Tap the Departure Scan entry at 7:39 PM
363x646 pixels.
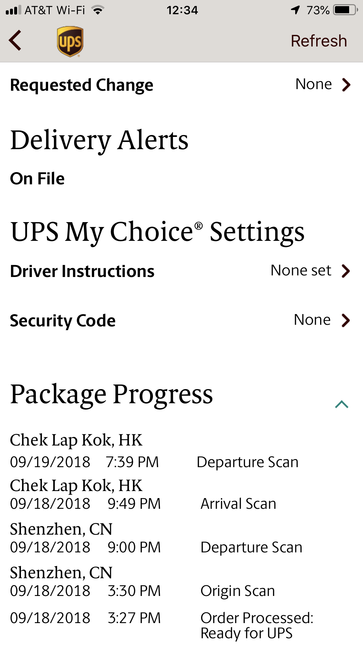pyautogui.click(x=247, y=462)
